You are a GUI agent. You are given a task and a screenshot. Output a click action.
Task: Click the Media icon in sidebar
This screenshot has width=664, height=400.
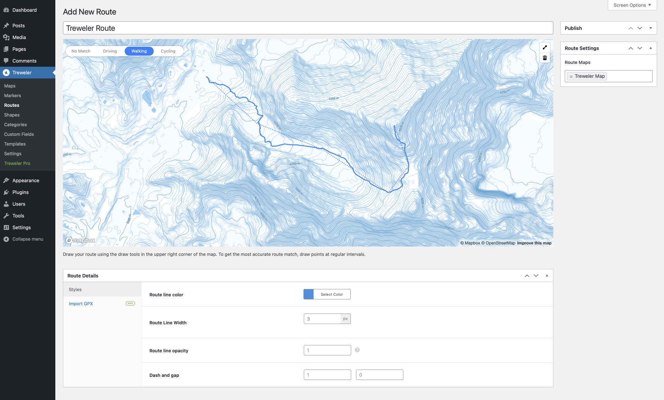(x=6, y=37)
